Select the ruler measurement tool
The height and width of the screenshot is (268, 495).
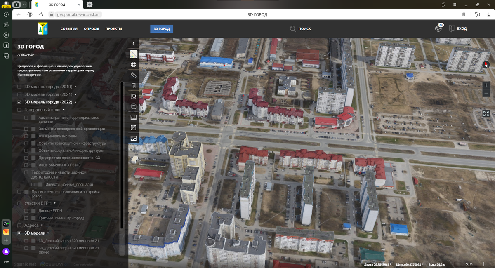[133, 75]
